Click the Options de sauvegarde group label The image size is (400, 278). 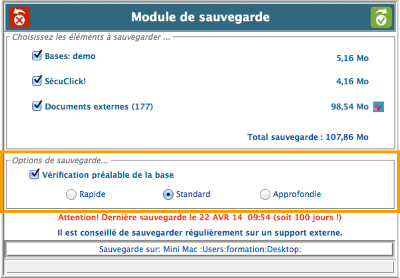click(60, 160)
